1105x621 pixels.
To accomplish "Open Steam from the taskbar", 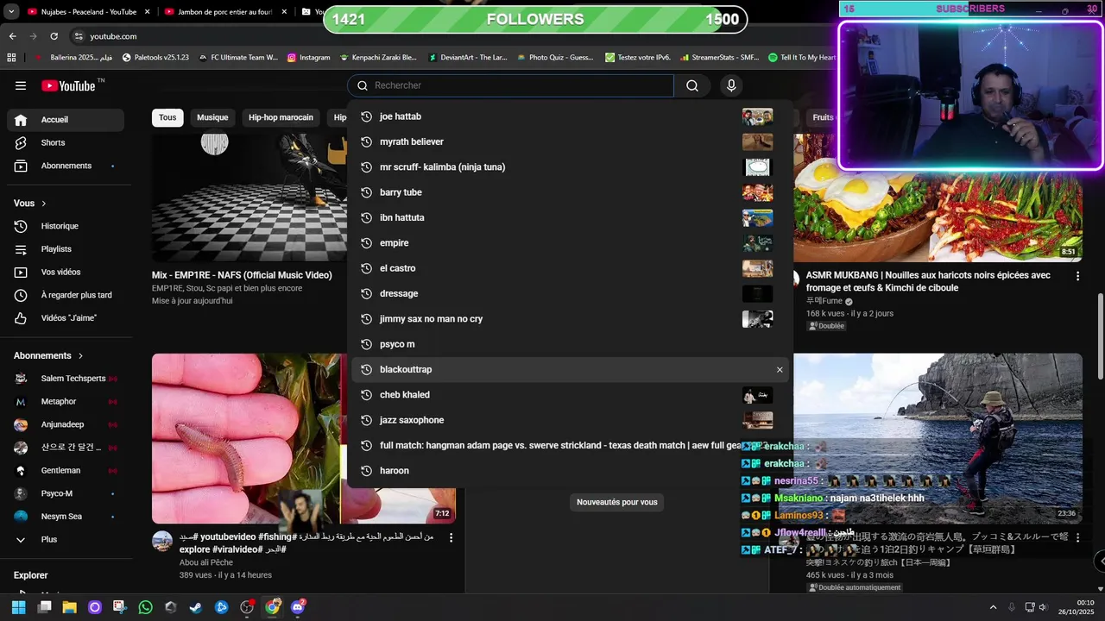I will point(196,607).
